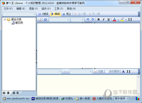The height and width of the screenshot is (103, 142).
Task: Open the 编辑(E) menu
Action: click(x=21, y=9)
